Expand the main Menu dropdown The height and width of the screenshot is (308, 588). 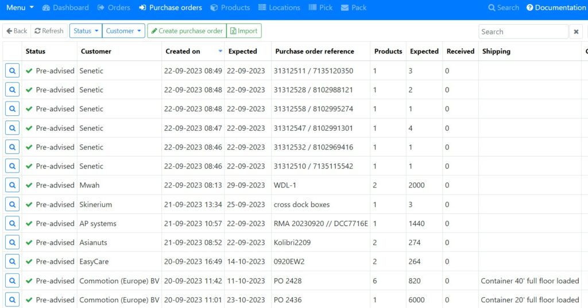[x=20, y=7]
